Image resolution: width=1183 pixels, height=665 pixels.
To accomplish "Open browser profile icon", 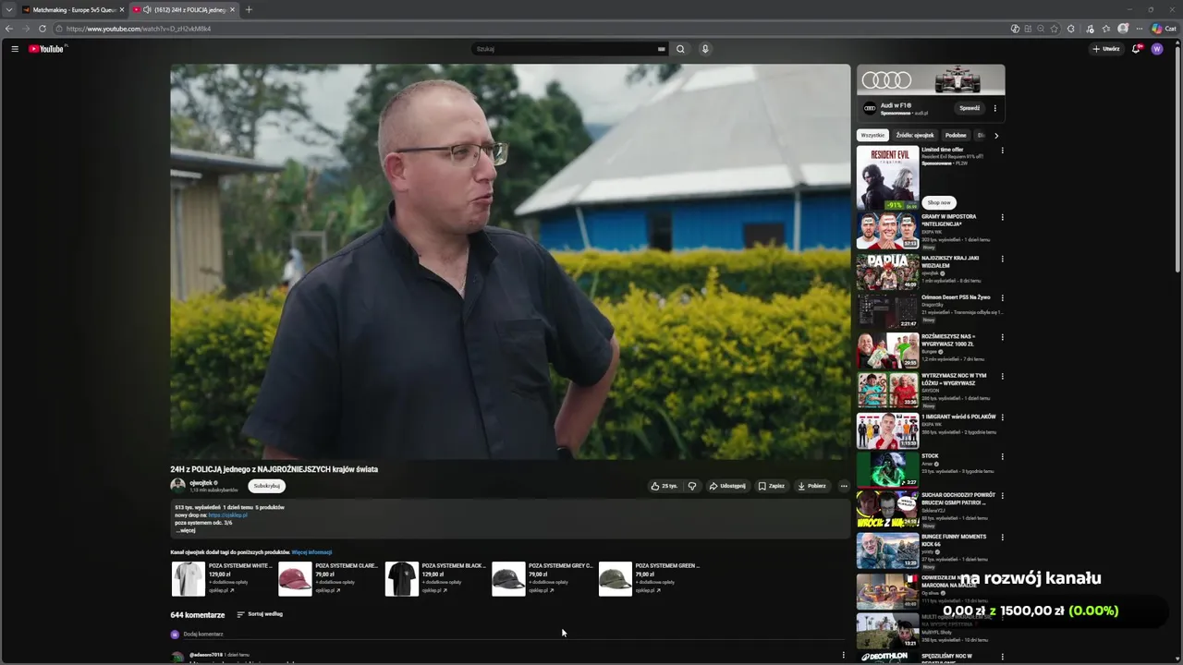I will pyautogui.click(x=1123, y=29).
